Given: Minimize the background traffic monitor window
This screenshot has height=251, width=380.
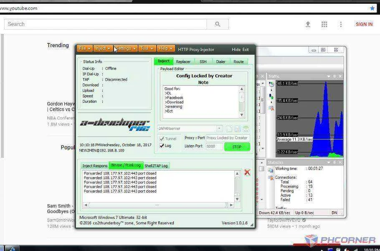Looking at the screenshot, I should coord(314,50).
